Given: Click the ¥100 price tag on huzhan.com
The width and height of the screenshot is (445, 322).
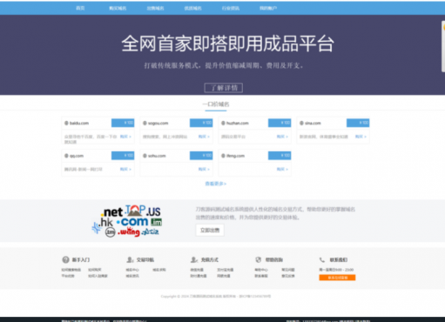Looking at the screenshot, I should tap(280, 123).
